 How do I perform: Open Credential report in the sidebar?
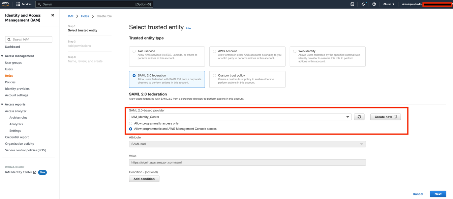(17, 137)
